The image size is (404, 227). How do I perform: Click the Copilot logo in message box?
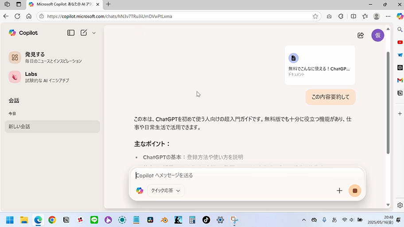pyautogui.click(x=140, y=191)
